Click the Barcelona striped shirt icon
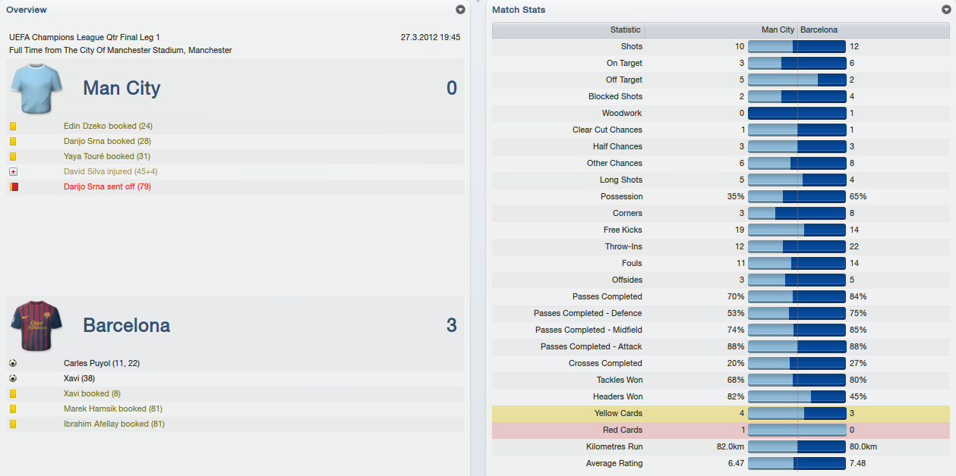The image size is (956, 476). pyautogui.click(x=36, y=325)
